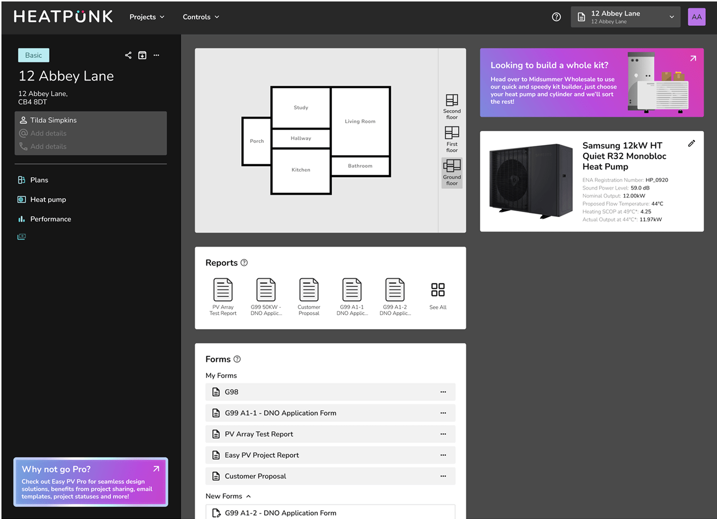Open the Customer Proposal form row

pyautogui.click(x=330, y=476)
